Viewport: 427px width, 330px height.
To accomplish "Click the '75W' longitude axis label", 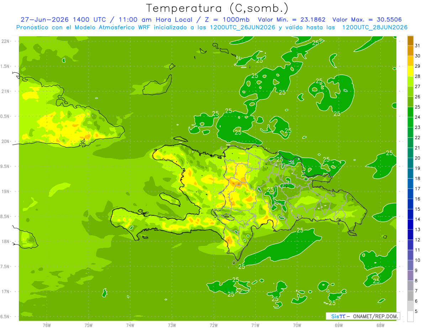I will 89,325.
